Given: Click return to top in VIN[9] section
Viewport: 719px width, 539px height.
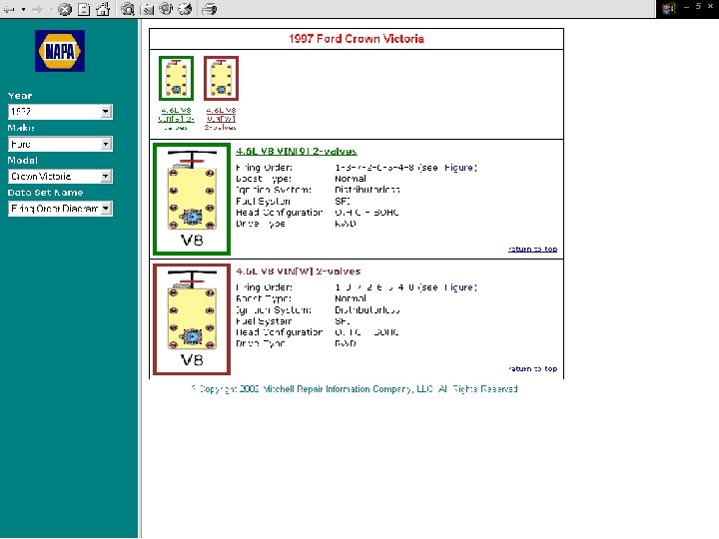Looking at the screenshot, I should (533, 249).
